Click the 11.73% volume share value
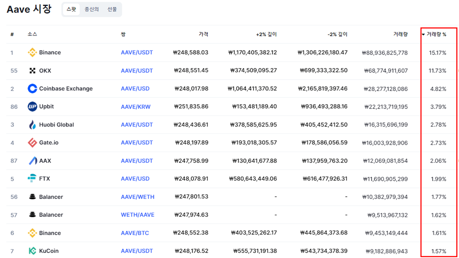 coord(437,71)
